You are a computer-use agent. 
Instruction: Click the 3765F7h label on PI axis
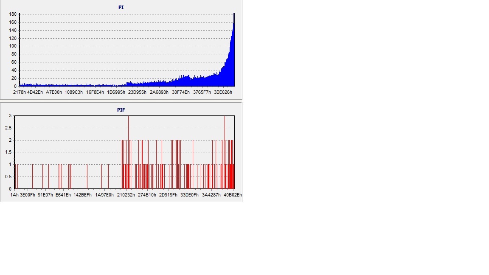(x=202, y=92)
